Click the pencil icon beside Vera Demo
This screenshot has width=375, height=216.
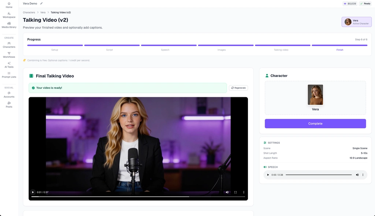41,4
